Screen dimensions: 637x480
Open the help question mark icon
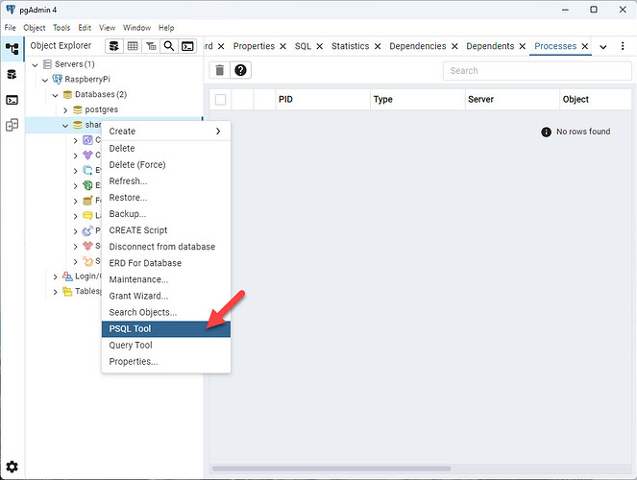(x=240, y=70)
